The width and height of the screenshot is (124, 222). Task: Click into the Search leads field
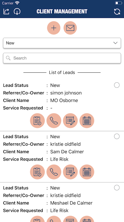tap(62, 58)
